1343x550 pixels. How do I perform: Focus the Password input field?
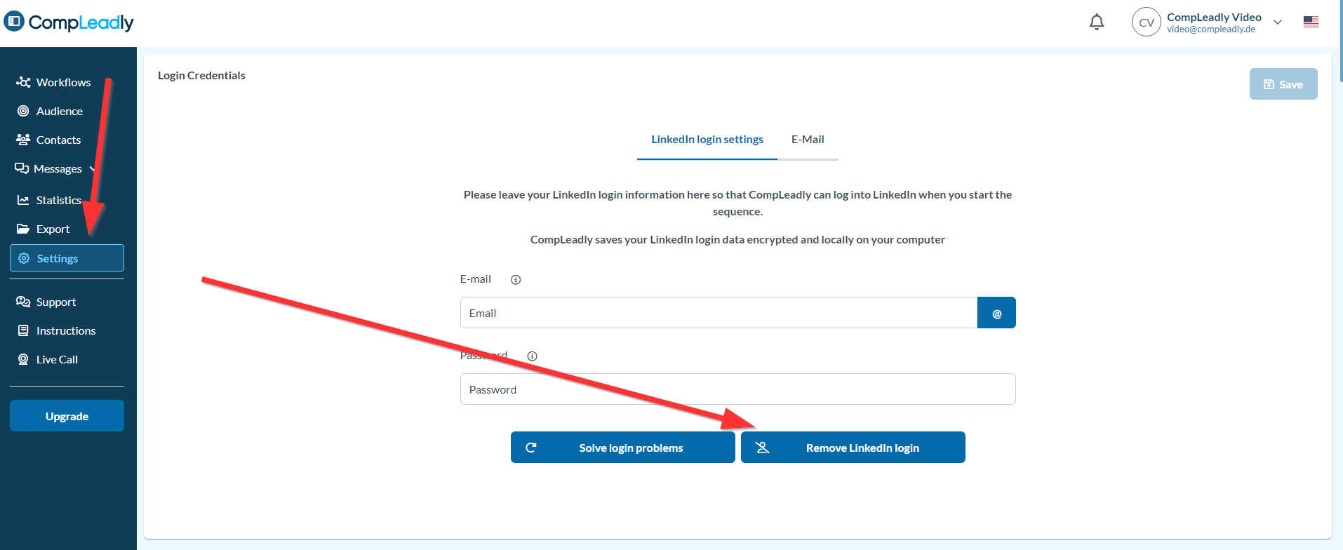coord(737,389)
